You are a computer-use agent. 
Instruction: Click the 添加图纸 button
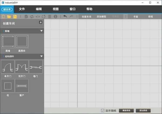143,110
